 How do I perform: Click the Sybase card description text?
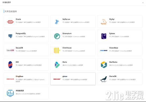click(x=119, y=36)
